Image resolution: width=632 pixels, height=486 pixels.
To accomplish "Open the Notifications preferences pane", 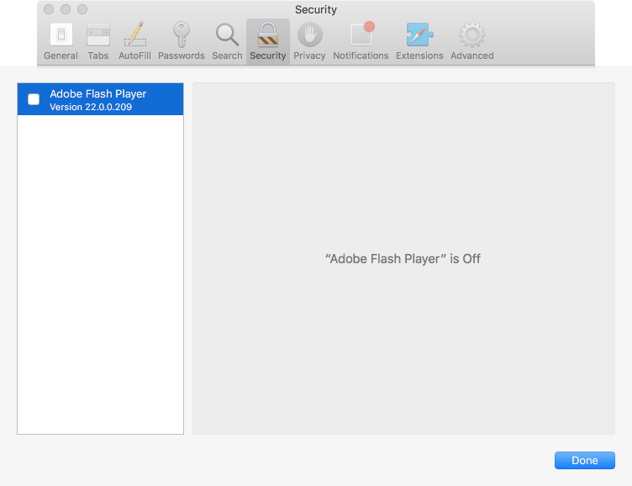I will [x=361, y=41].
